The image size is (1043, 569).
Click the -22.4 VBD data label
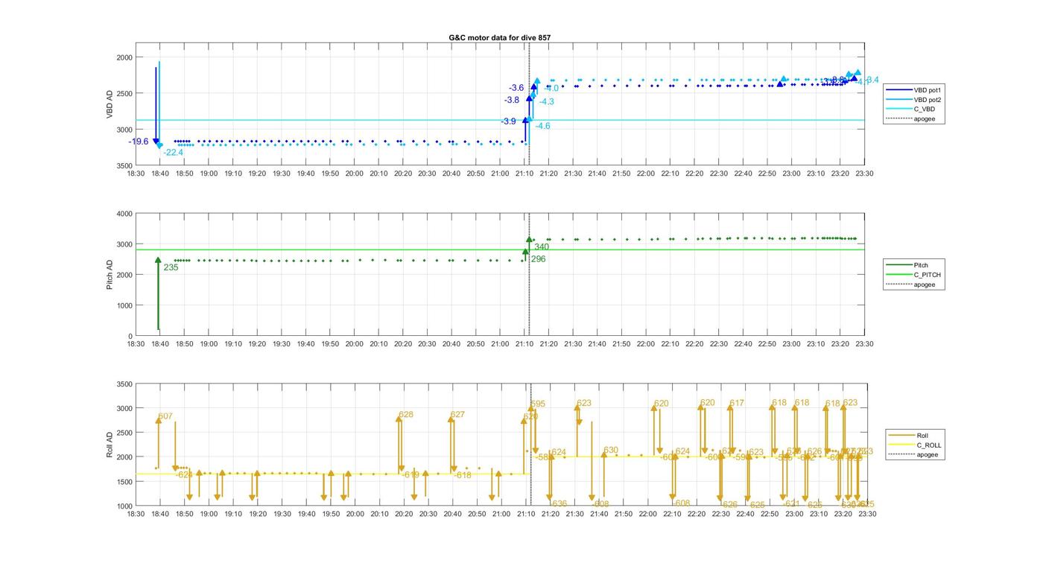click(x=174, y=153)
